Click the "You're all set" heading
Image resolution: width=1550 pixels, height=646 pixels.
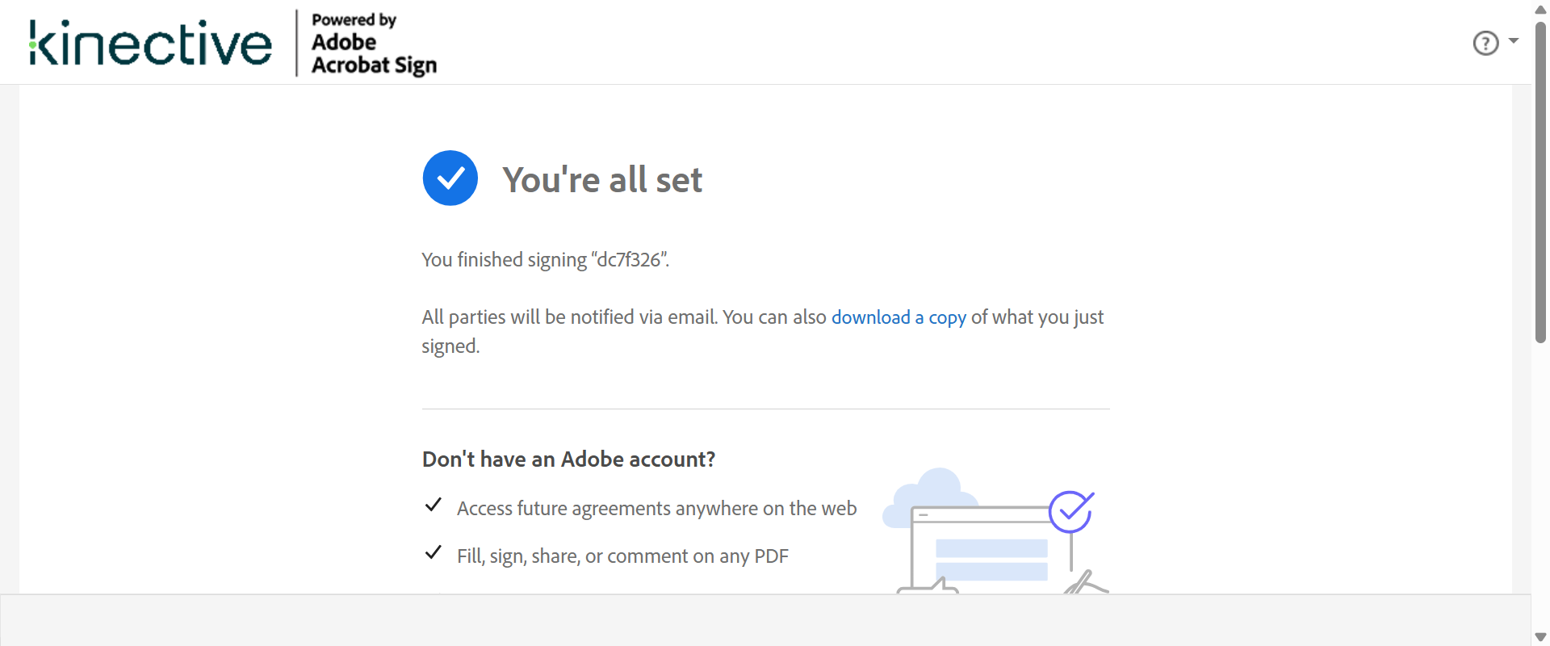(x=602, y=179)
